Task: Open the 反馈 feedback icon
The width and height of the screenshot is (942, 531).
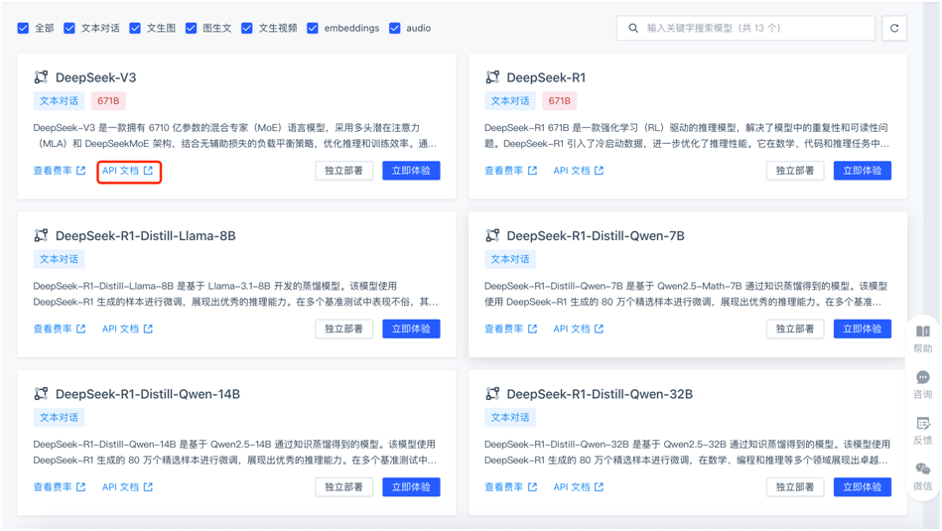Action: click(923, 424)
